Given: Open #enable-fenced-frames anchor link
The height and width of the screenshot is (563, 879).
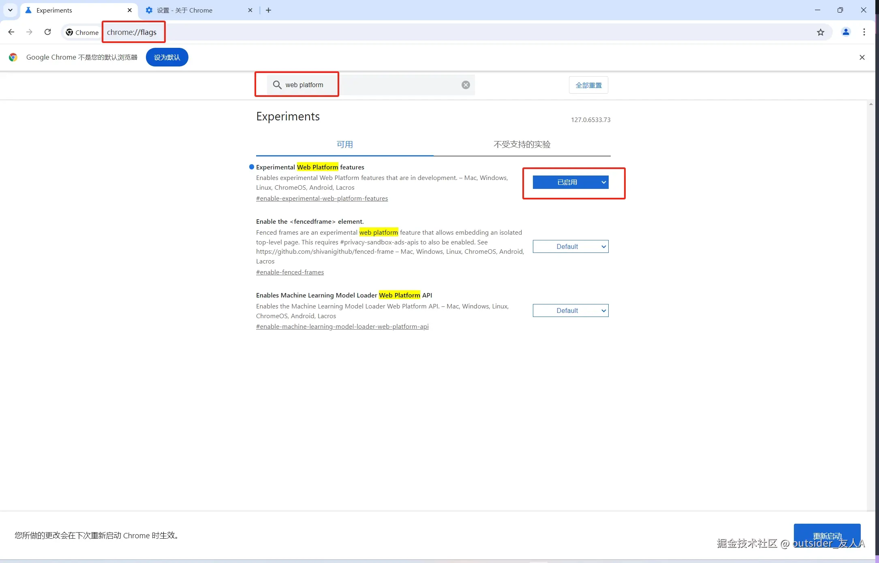Looking at the screenshot, I should 290,272.
